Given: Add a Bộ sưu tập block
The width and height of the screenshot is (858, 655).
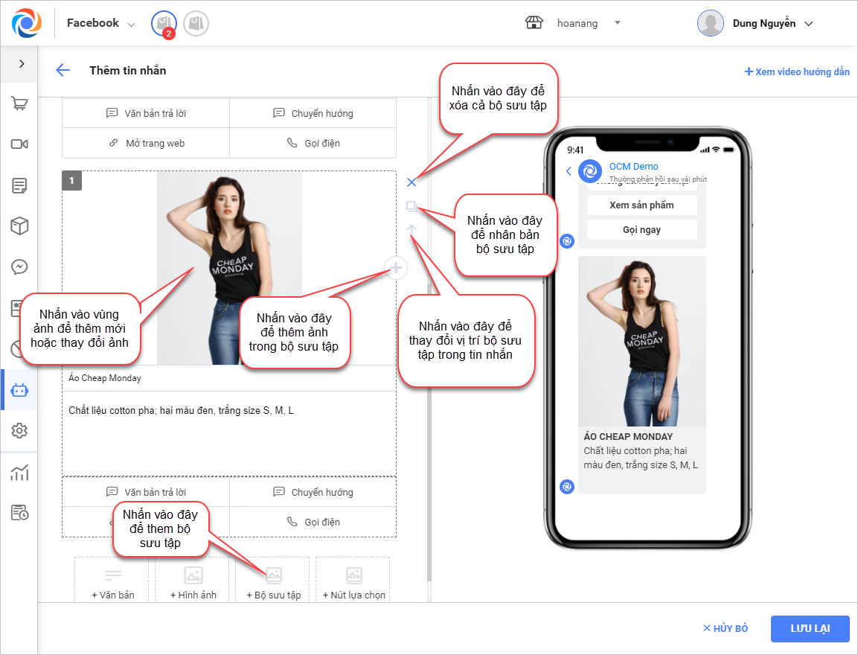Looking at the screenshot, I should 273,581.
